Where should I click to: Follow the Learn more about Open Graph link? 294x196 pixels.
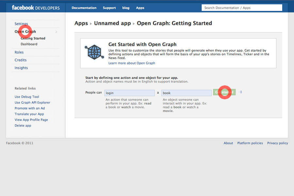coord(132,63)
